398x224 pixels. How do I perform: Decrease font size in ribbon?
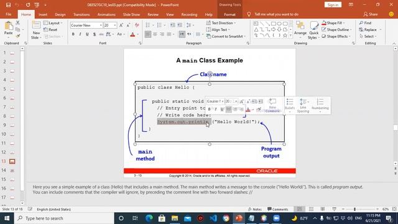pos(129,25)
